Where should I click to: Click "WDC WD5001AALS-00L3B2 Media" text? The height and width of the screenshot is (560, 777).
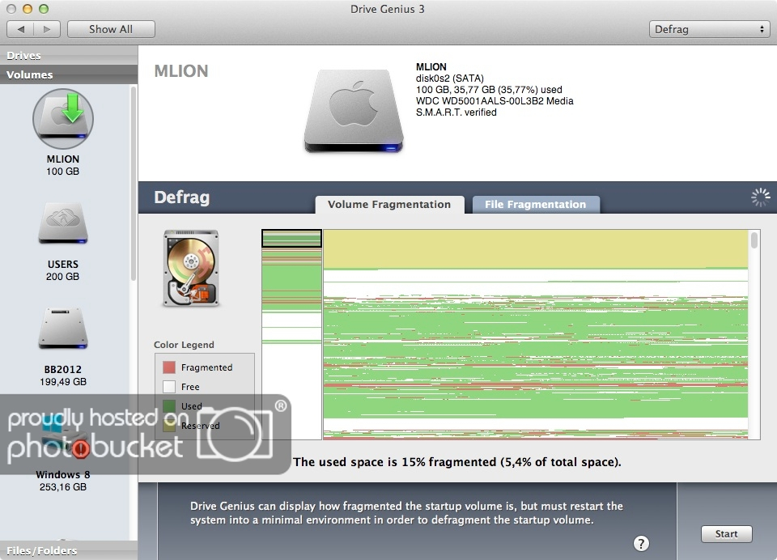tap(495, 101)
